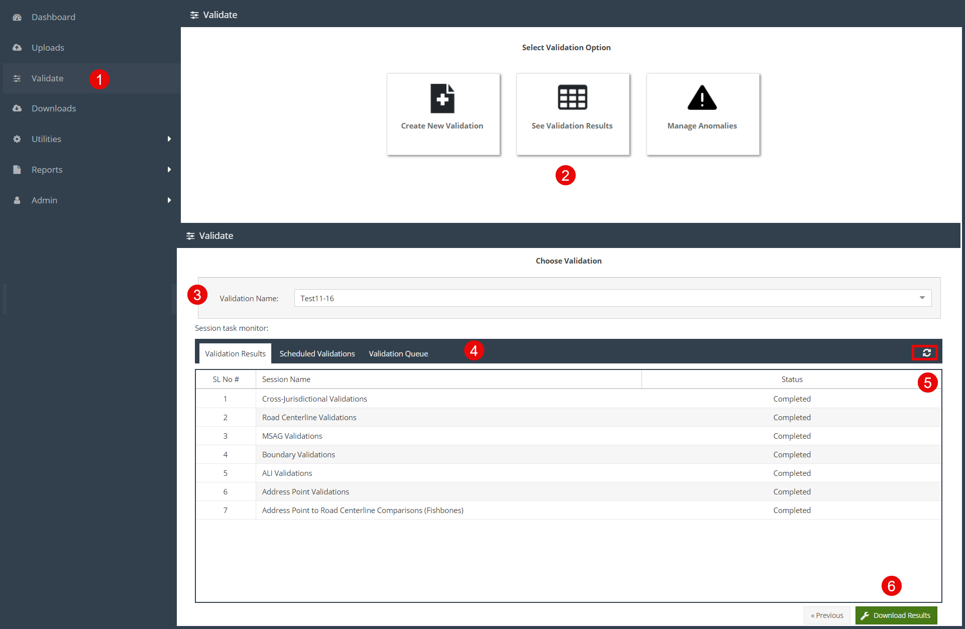The width and height of the screenshot is (965, 629).
Task: Click the Manage Anomalies warning triangle icon
Action: 702,98
